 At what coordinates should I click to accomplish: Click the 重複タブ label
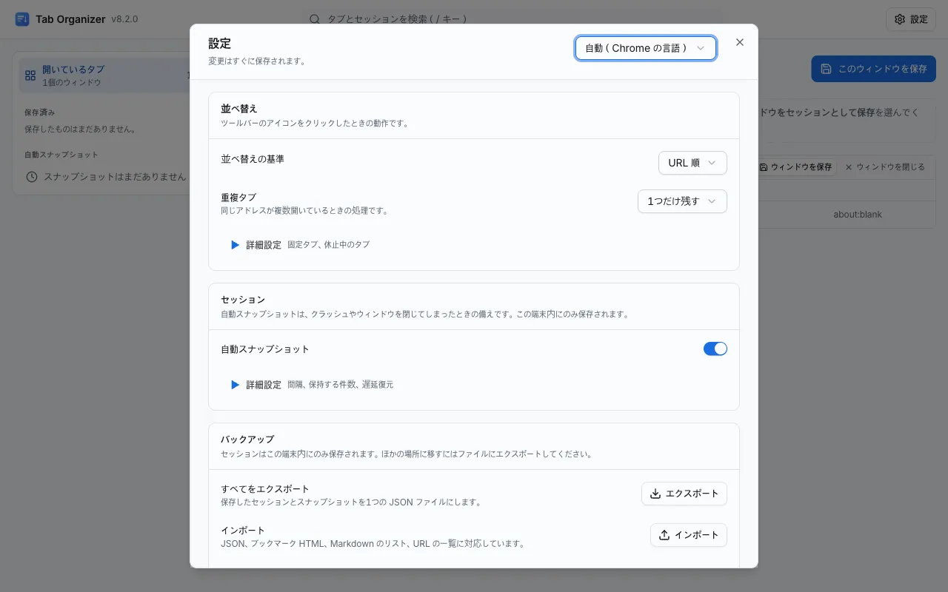pyautogui.click(x=238, y=198)
